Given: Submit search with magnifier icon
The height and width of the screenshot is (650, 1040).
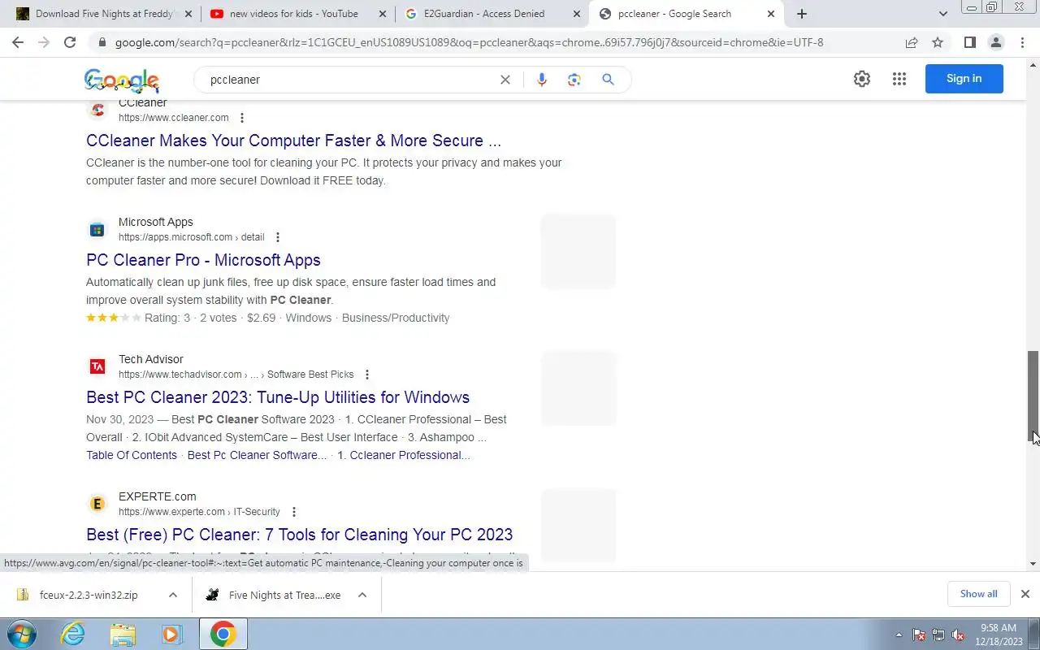Looking at the screenshot, I should (x=608, y=80).
